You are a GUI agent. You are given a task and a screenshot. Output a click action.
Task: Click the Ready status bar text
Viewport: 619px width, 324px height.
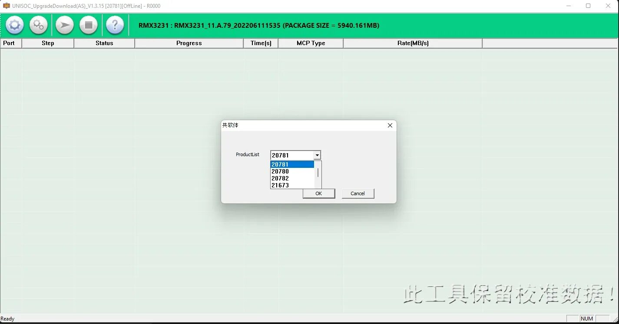pos(8,319)
